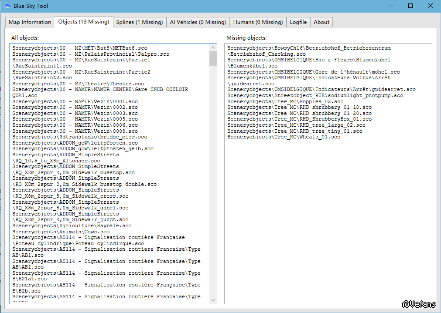Minimize the Blue Sky Tool window
Screen dimensions: 441x313
pyautogui.click(x=390, y=6)
